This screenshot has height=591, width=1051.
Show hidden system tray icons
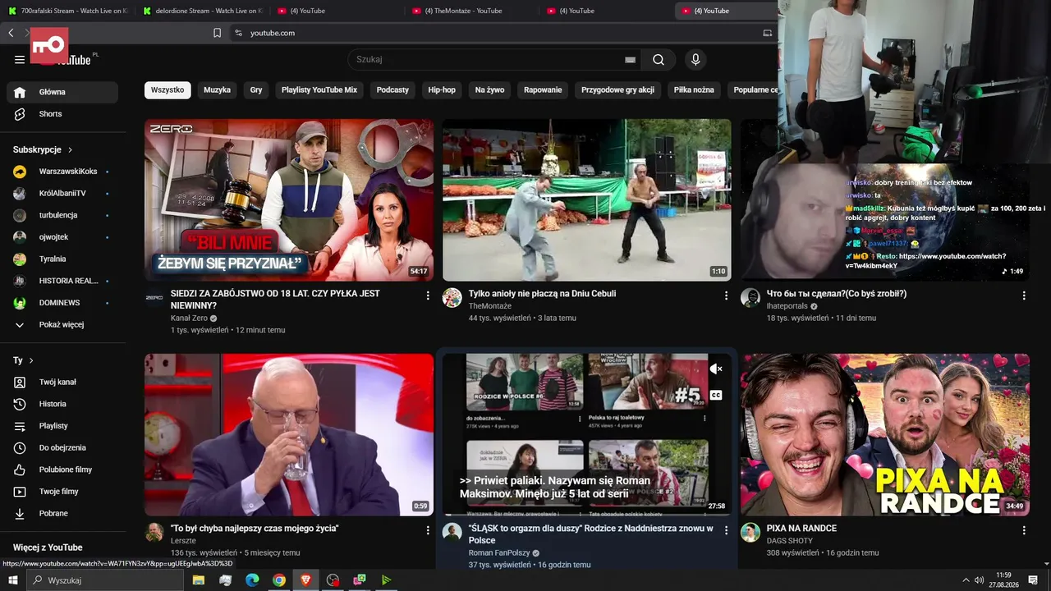coord(965,580)
